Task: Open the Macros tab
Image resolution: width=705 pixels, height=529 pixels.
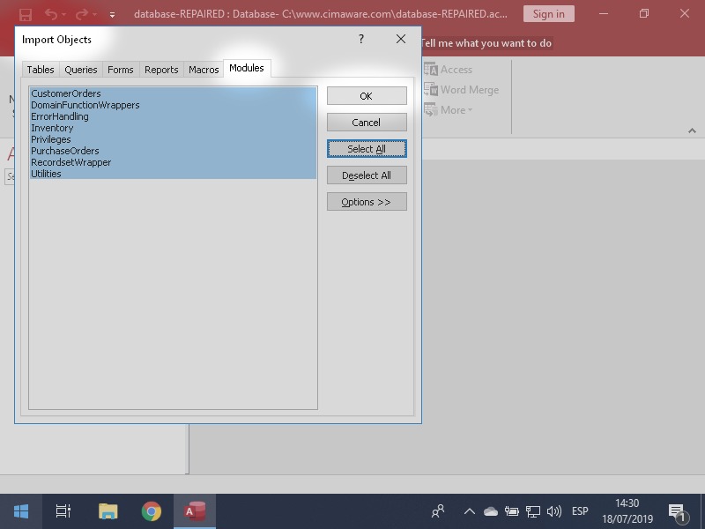Action: pyautogui.click(x=204, y=70)
